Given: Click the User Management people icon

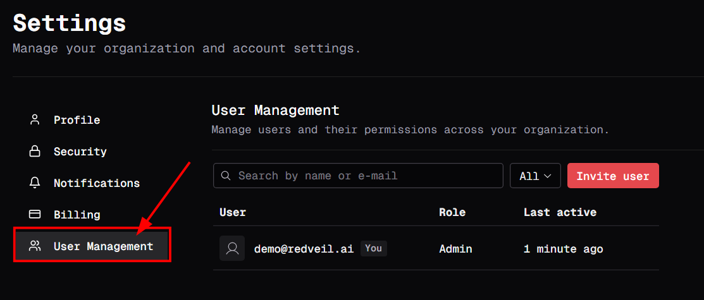Looking at the screenshot, I should point(35,246).
